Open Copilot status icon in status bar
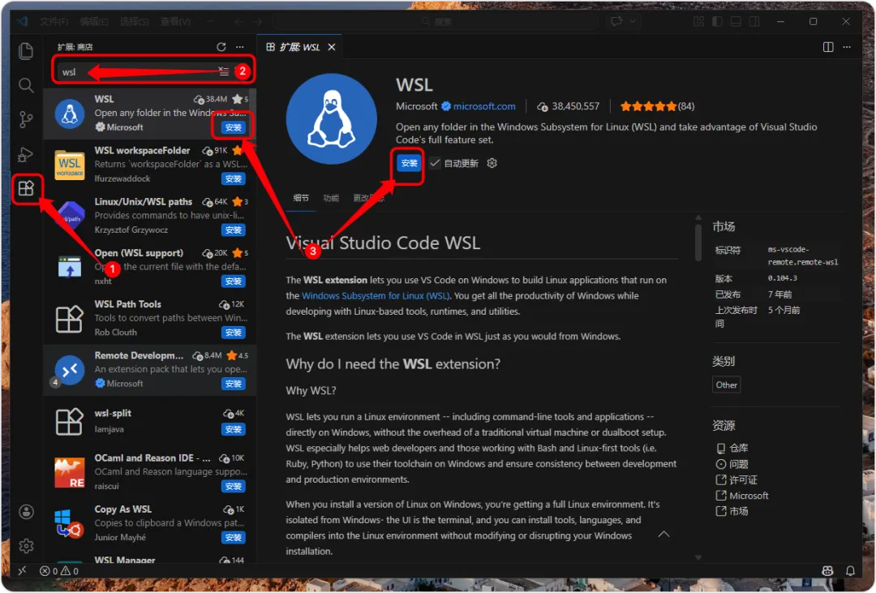 [x=827, y=570]
